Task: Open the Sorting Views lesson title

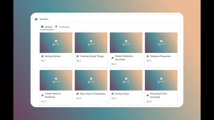Action: [x=122, y=94]
